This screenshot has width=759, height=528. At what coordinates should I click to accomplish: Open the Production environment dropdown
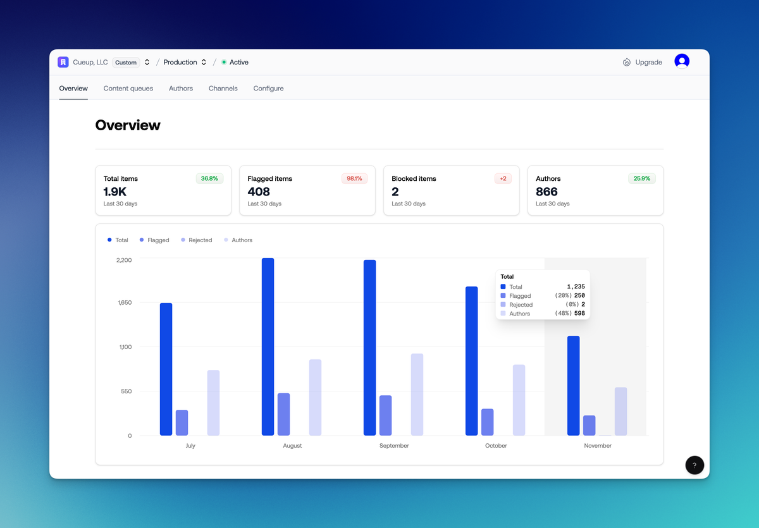tap(184, 62)
